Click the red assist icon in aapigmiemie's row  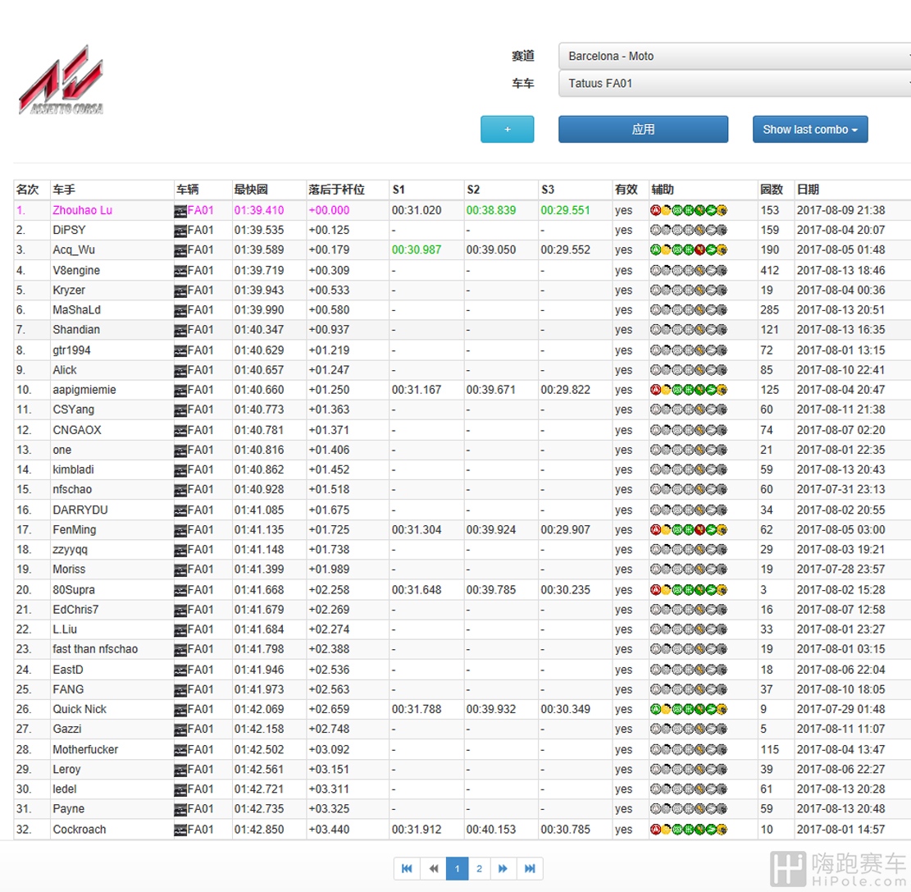(x=655, y=390)
